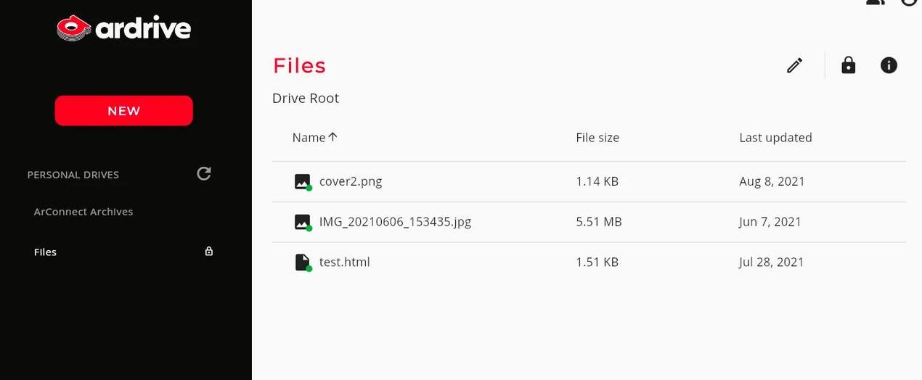Viewport: 922px width, 380px height.
Task: Open the ArConnect Archives drive
Action: (x=83, y=212)
